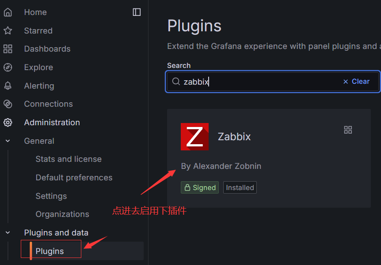The width and height of the screenshot is (381, 265).
Task: Click the Home house icon
Action: pyautogui.click(x=8, y=12)
